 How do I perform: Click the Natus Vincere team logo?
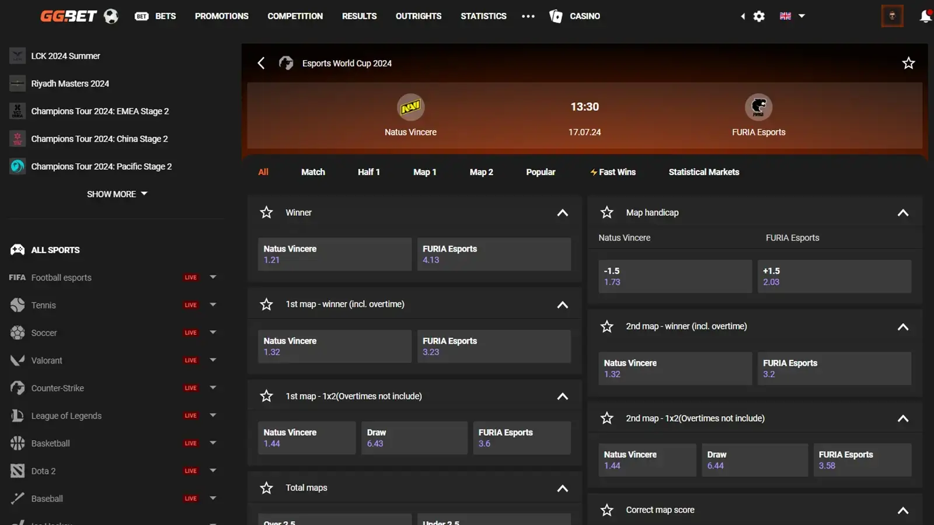click(x=410, y=107)
